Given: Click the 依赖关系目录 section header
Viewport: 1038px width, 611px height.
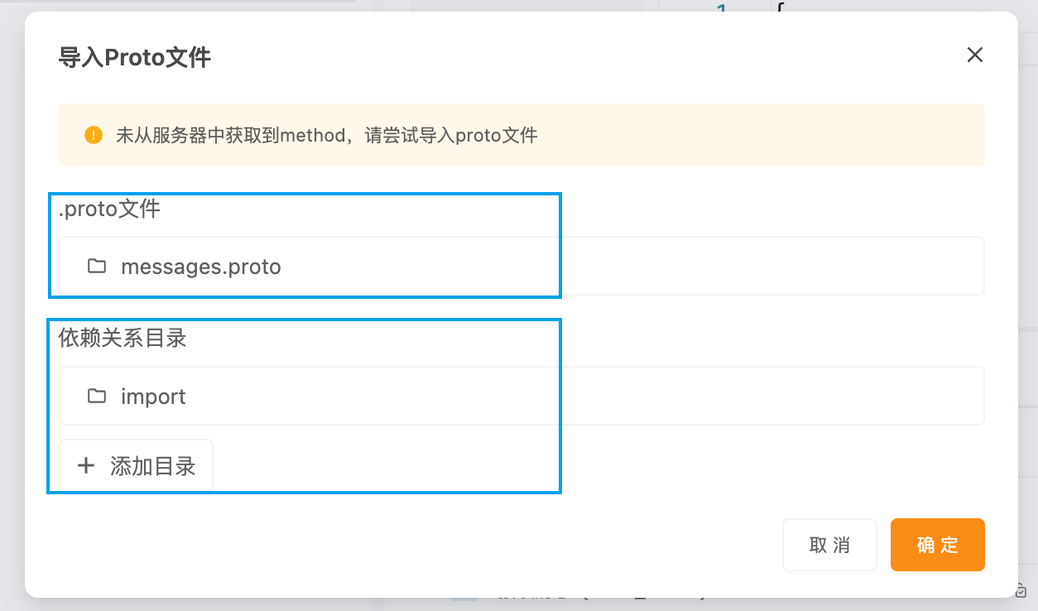Looking at the screenshot, I should 121,338.
